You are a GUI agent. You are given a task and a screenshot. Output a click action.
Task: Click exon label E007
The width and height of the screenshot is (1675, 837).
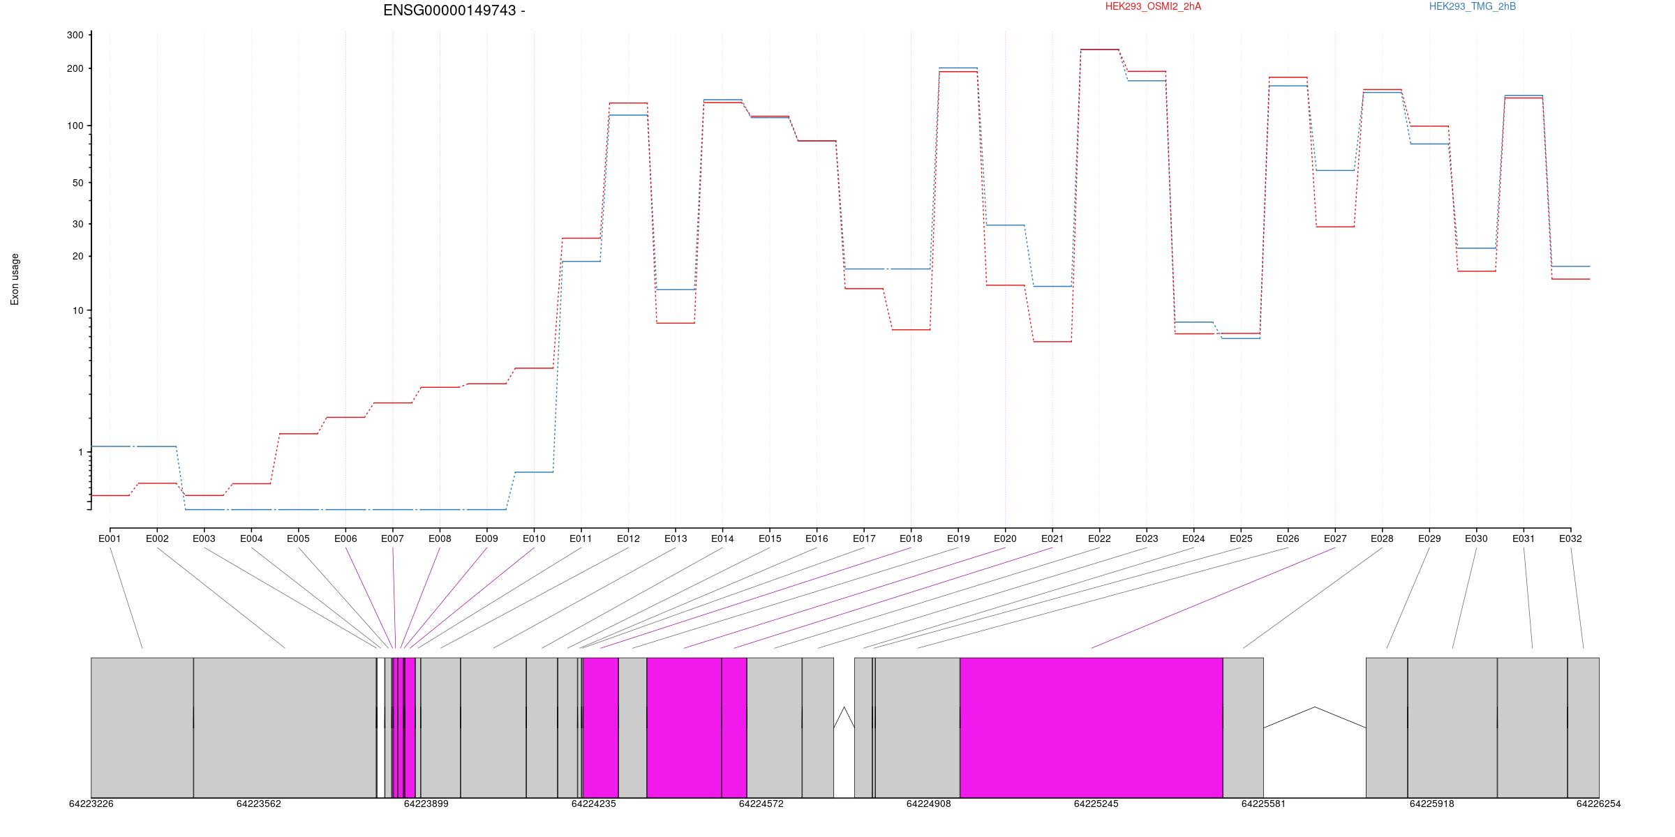[x=392, y=538]
